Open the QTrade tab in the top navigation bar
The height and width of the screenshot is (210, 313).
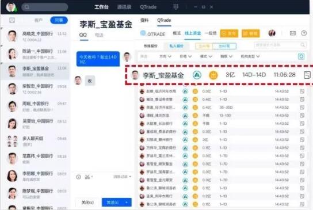148,7
